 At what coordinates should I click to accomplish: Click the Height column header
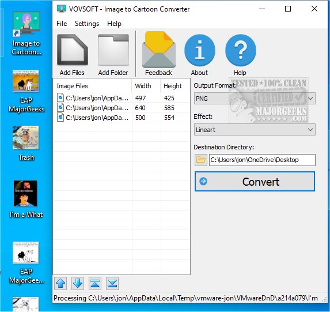point(175,86)
